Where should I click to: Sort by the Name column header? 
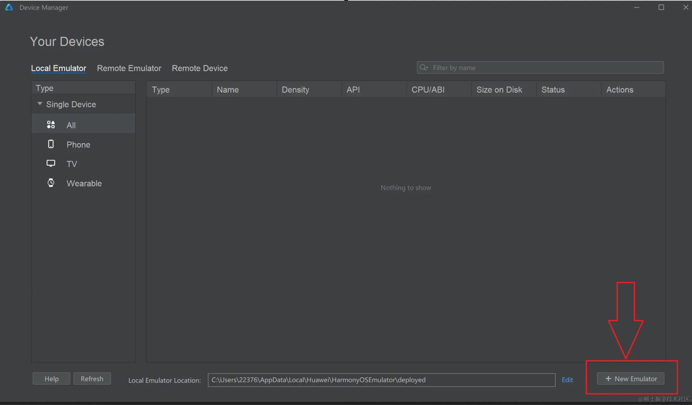pyautogui.click(x=228, y=90)
